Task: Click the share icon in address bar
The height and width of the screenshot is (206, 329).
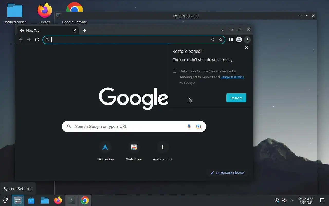Action: tap(212, 40)
